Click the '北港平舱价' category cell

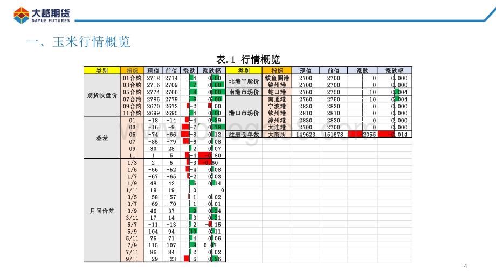point(244,81)
